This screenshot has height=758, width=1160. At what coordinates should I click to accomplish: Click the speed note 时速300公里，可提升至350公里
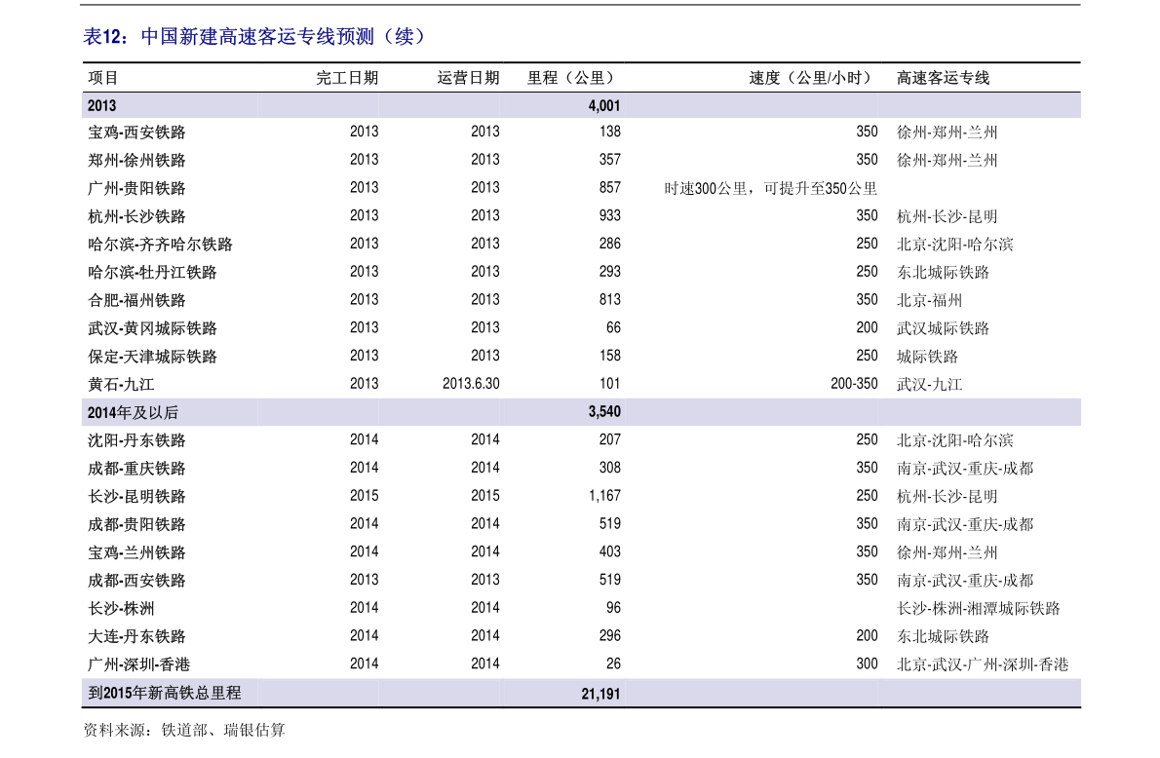[771, 188]
